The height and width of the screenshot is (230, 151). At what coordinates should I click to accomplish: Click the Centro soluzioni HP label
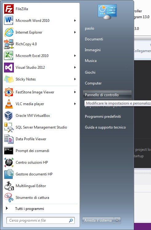tap(32, 162)
